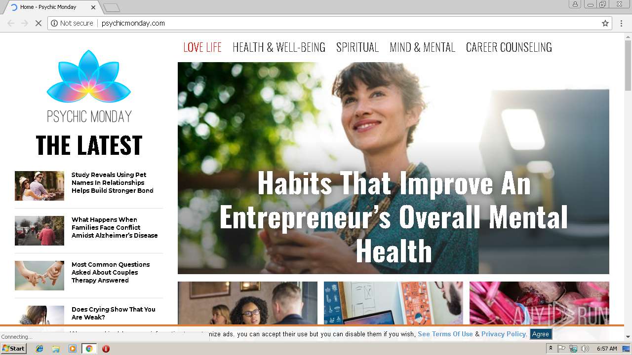Open the Privacy Policy link
This screenshot has height=355, width=632.
tap(504, 334)
